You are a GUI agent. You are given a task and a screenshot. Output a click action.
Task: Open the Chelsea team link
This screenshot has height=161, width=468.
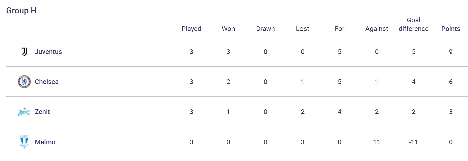47,82
